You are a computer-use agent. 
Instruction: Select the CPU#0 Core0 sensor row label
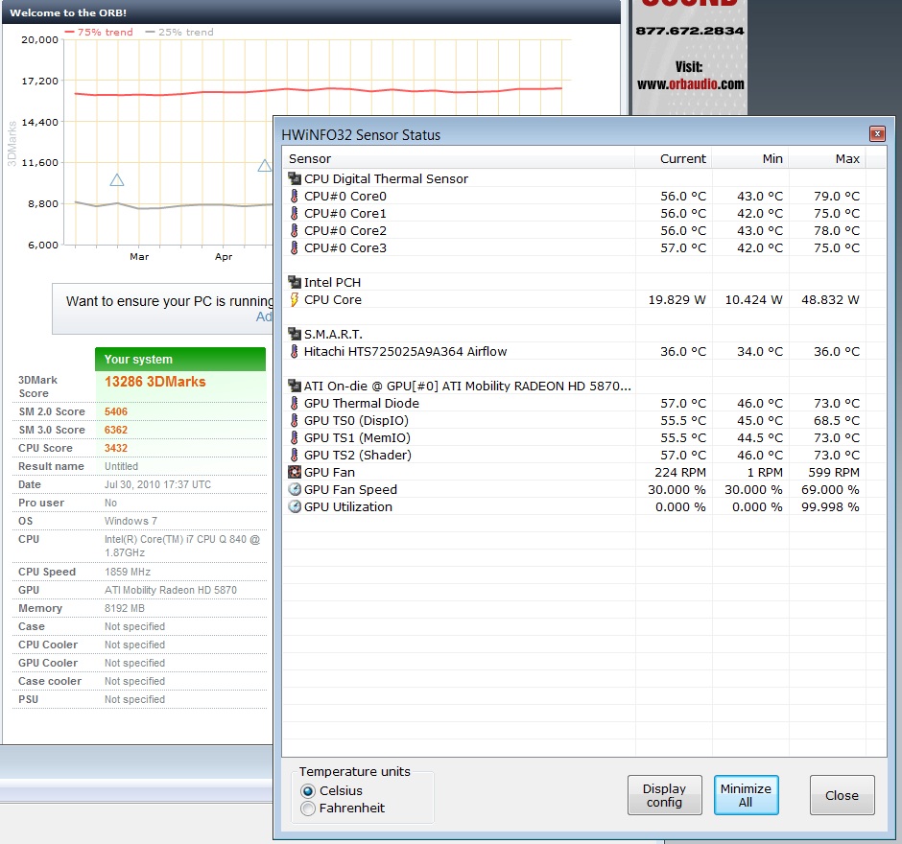[345, 196]
